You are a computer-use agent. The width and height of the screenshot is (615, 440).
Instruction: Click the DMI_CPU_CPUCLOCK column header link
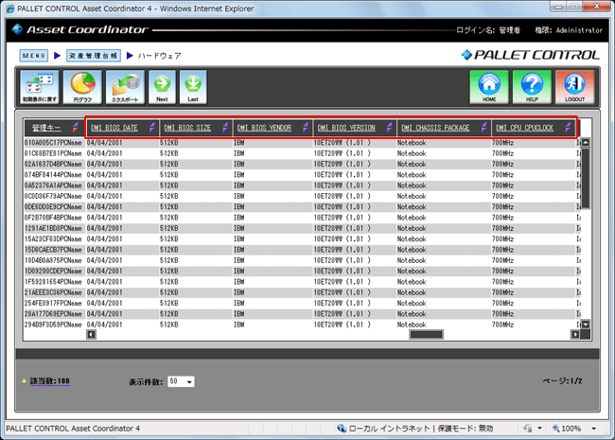(x=524, y=128)
